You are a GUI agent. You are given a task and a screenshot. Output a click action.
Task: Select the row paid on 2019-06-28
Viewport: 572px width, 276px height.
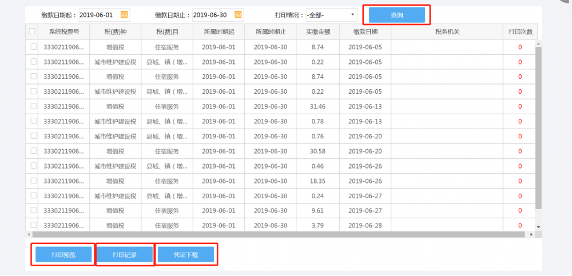pyautogui.click(x=34, y=225)
